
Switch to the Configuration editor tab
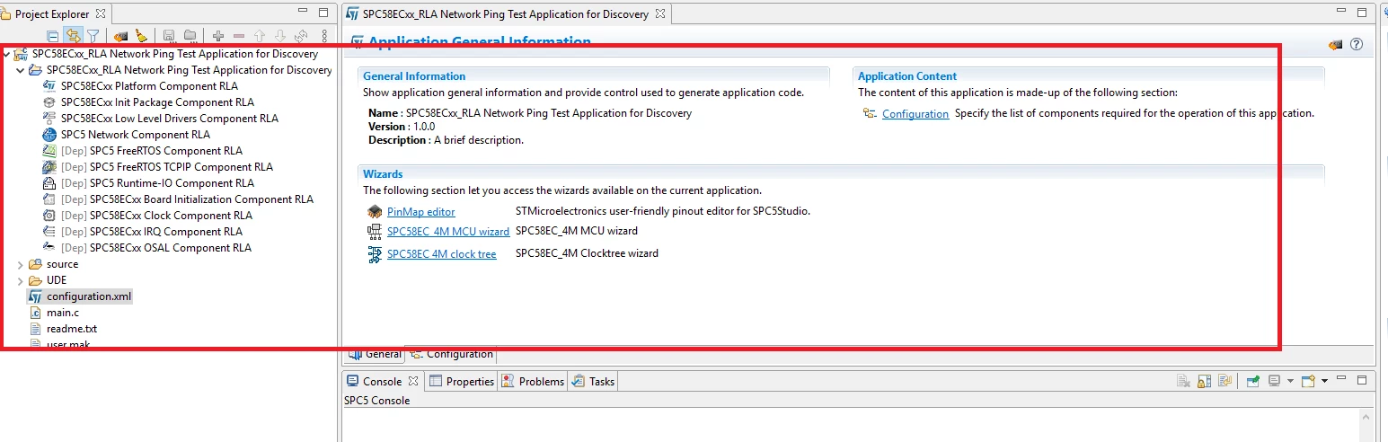coord(452,354)
